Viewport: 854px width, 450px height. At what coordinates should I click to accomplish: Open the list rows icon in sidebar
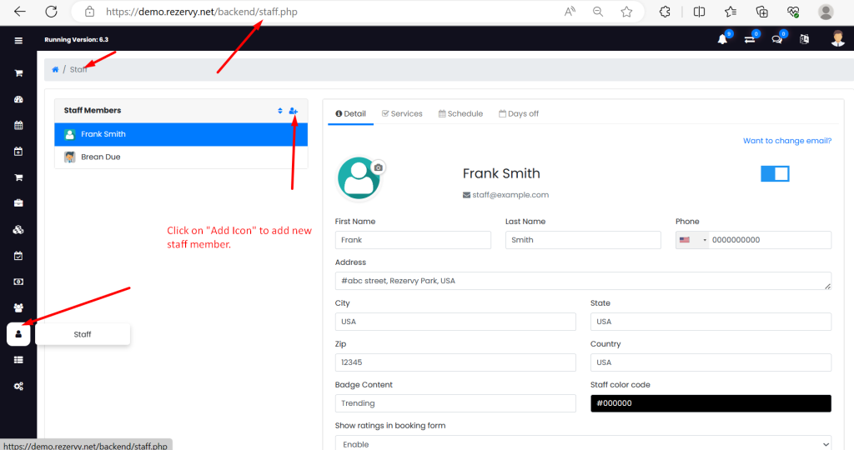click(18, 360)
